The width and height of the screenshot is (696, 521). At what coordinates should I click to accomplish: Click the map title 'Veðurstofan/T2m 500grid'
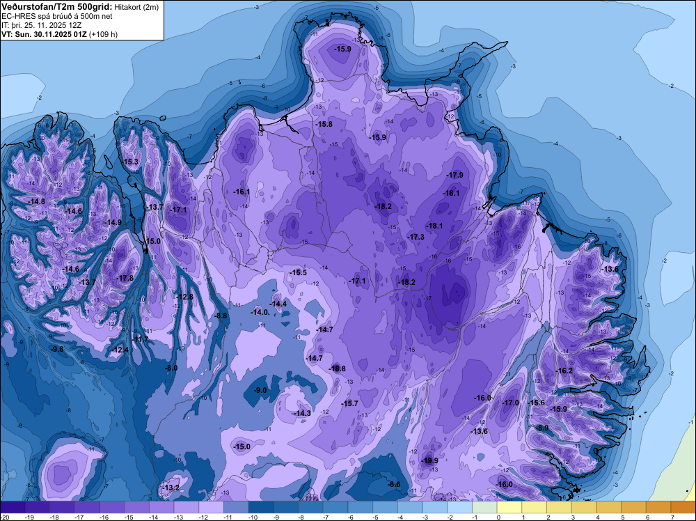coord(56,6)
